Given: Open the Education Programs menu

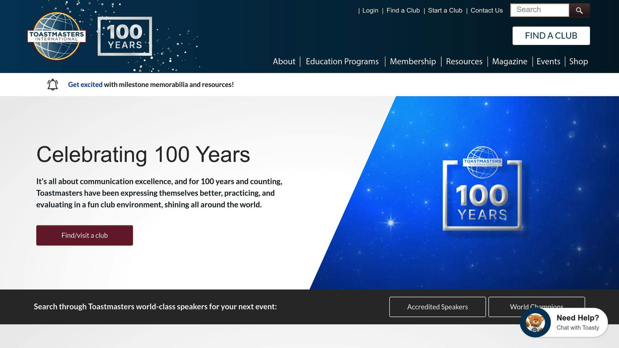Looking at the screenshot, I should pos(342,61).
